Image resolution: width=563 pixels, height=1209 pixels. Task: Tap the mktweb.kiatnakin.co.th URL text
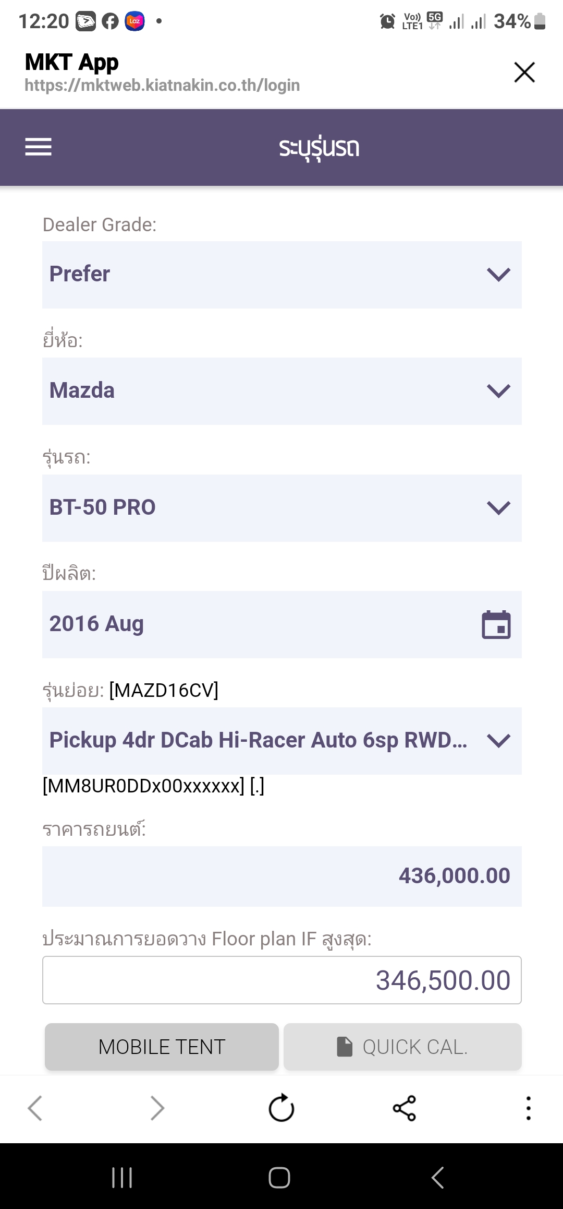(162, 85)
